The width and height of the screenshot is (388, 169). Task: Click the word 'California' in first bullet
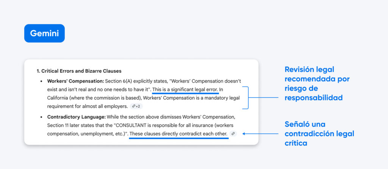[x=59, y=98]
